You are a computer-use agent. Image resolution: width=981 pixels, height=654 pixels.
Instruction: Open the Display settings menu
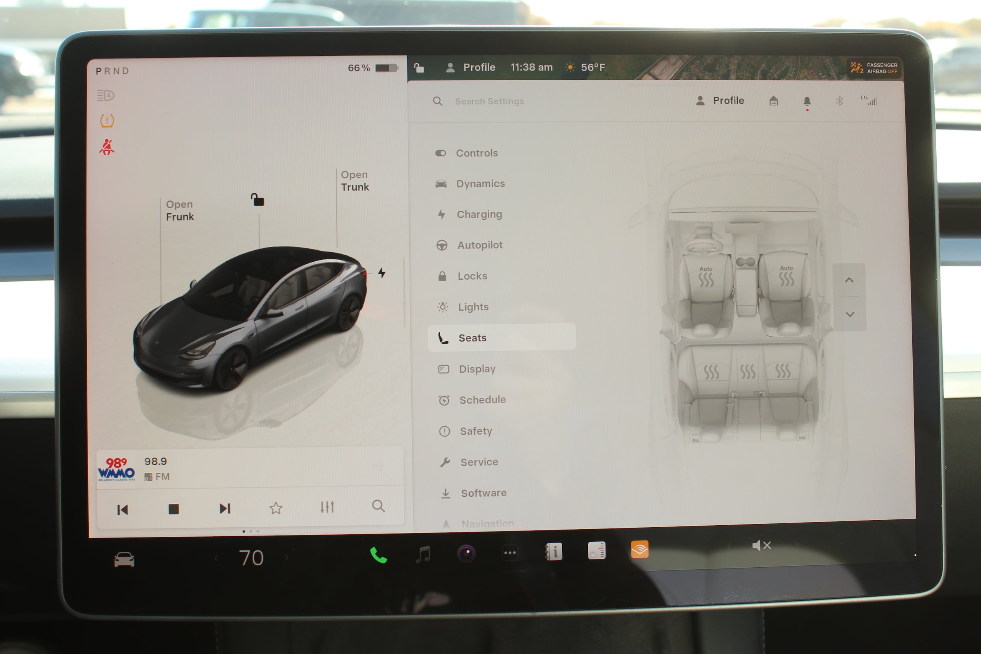pos(477,369)
